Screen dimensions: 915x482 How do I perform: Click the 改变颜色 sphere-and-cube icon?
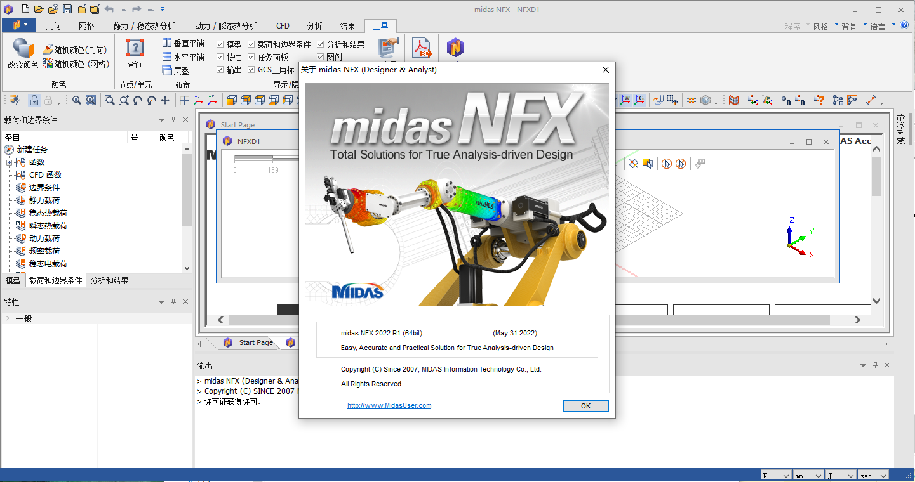(x=23, y=48)
